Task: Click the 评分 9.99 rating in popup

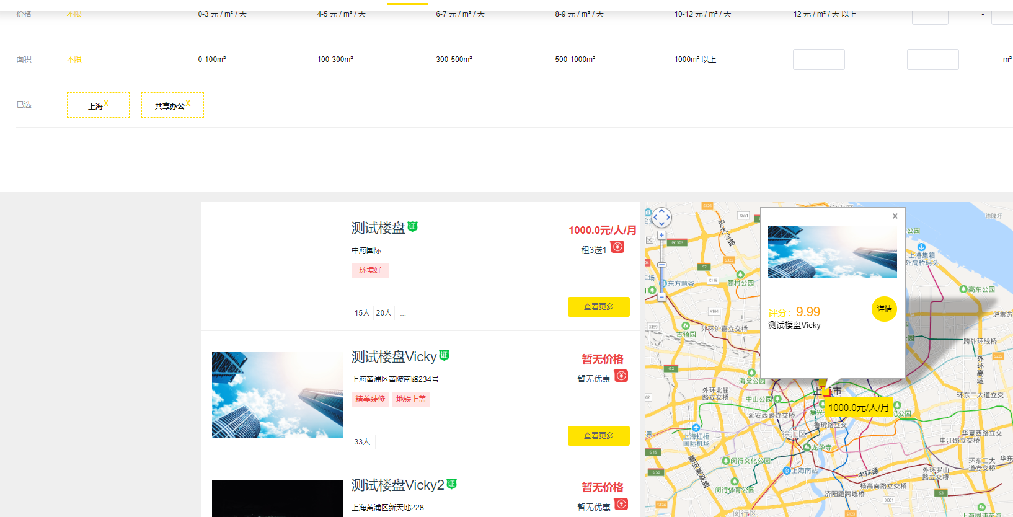Action: click(794, 312)
